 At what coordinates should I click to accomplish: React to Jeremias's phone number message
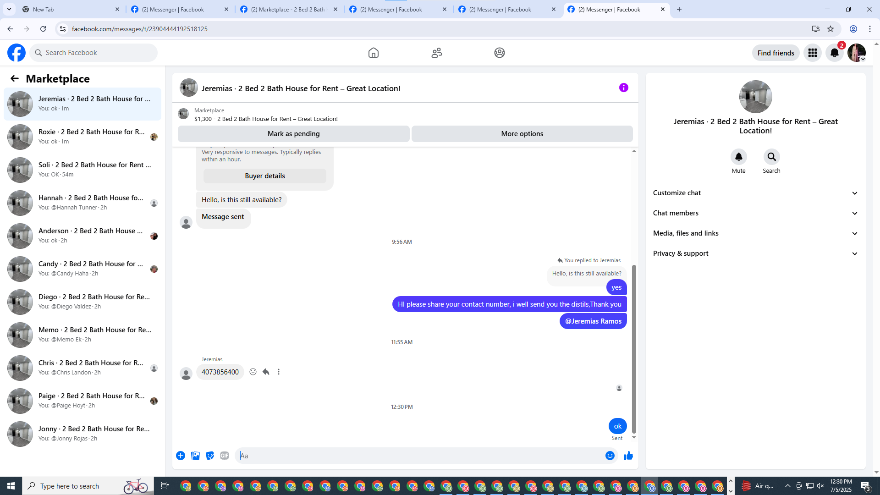(x=253, y=372)
